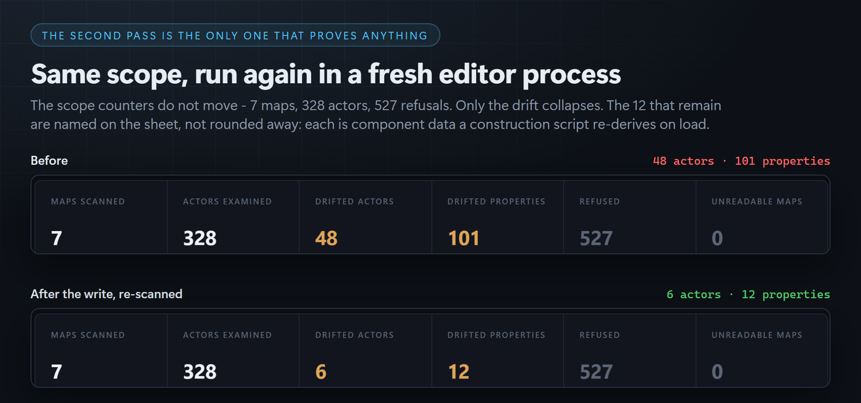Click the Before Drifted Properties value 101
861x403 pixels.
point(464,238)
